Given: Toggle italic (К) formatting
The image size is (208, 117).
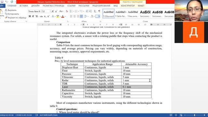Looking at the screenshot, I should (x=33, y=16).
